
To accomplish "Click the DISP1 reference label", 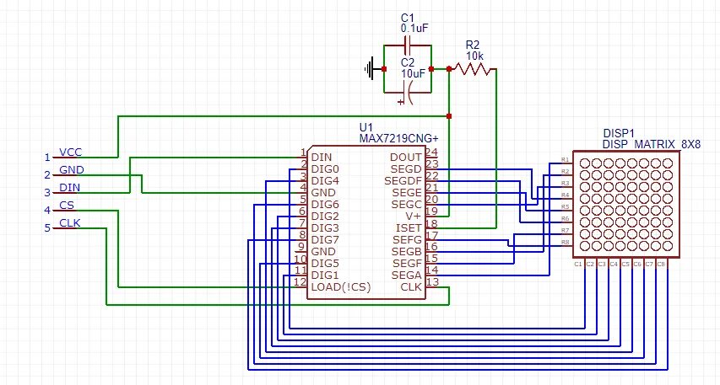I will pyautogui.click(x=619, y=133).
